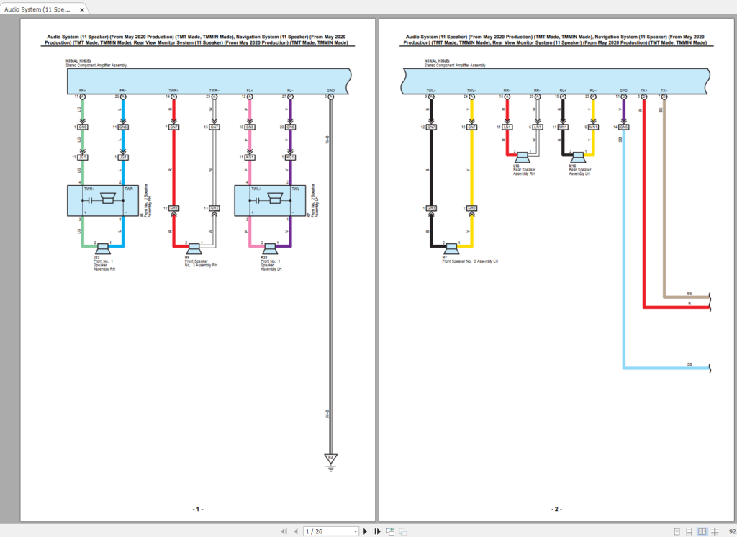Click the J22 Front No. 1 Speaker RH label

pyautogui.click(x=104, y=263)
